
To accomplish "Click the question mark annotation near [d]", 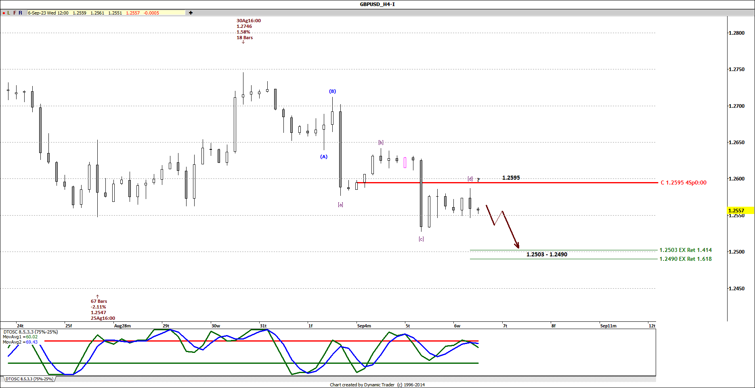I will click(x=478, y=180).
